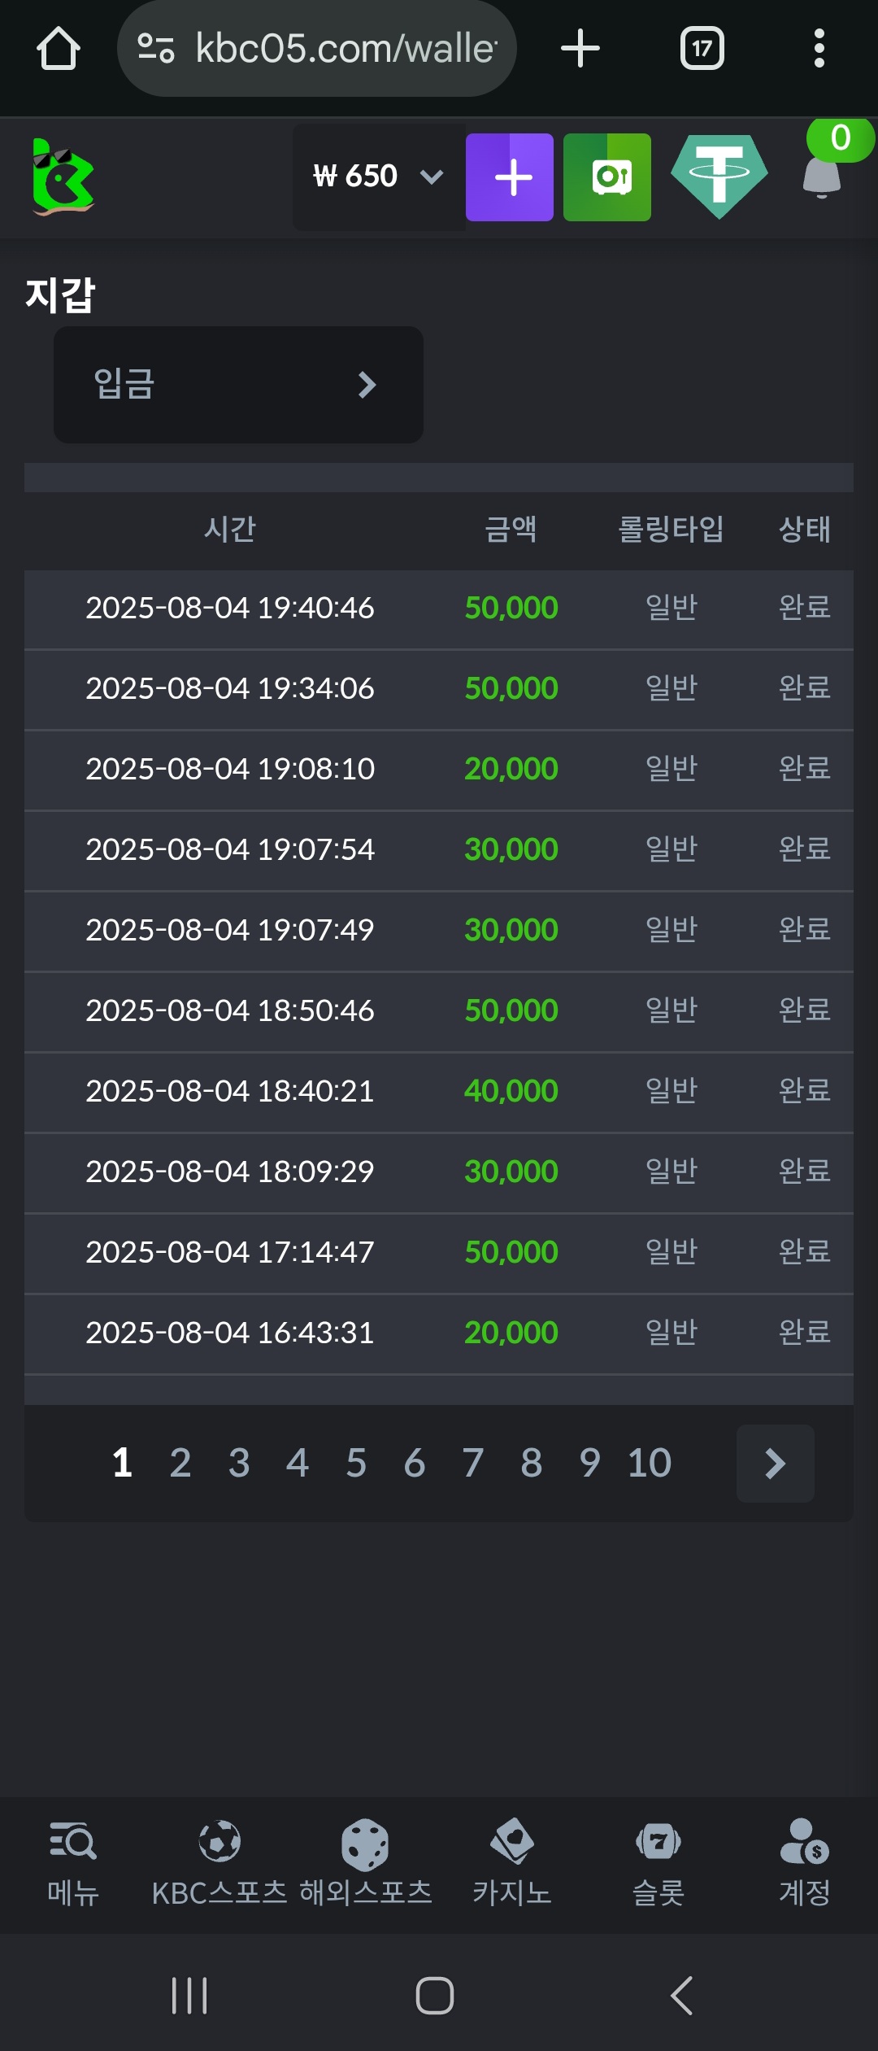This screenshot has height=2051, width=878.
Task: Tap the Tether coin icon
Action: (x=719, y=176)
